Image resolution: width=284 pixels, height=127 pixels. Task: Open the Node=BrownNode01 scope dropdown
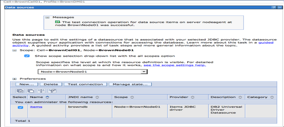pyautogui.click(x=144, y=71)
